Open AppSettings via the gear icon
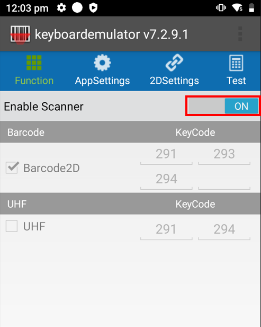 tap(102, 63)
